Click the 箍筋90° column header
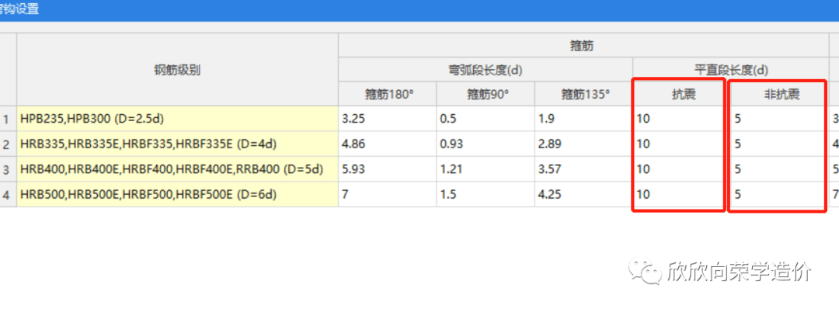This screenshot has height=309, width=839. click(x=486, y=94)
